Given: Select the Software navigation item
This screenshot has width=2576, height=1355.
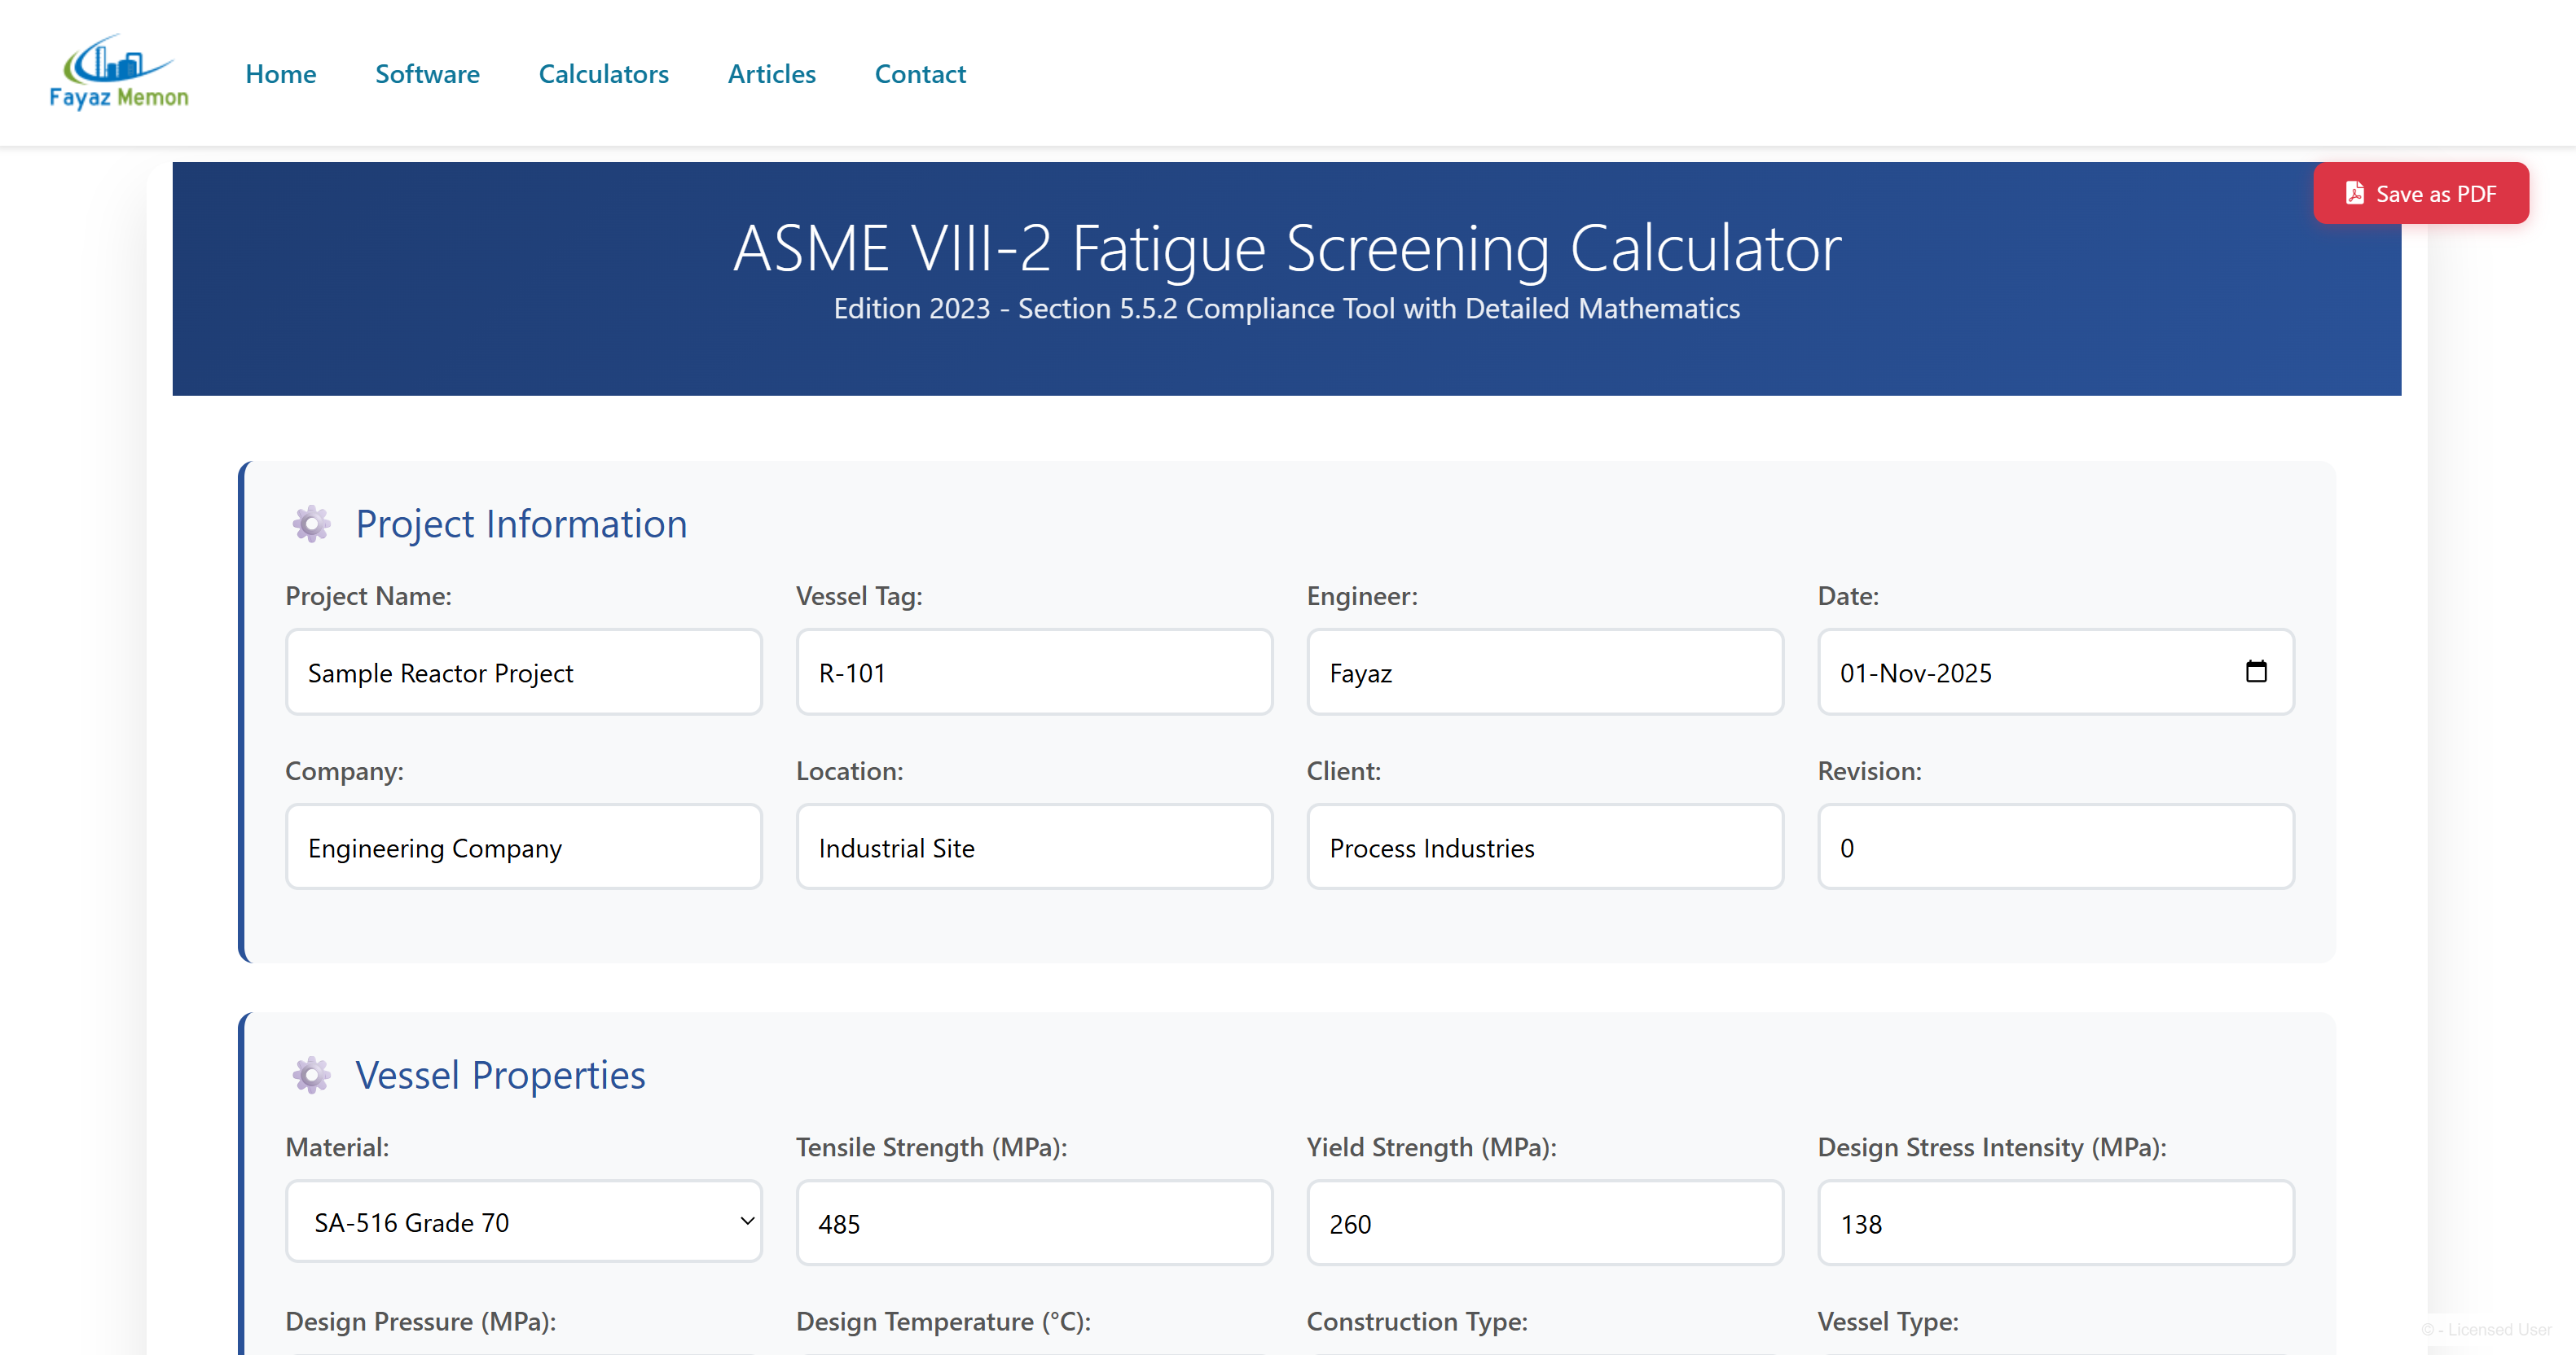Looking at the screenshot, I should tap(427, 73).
